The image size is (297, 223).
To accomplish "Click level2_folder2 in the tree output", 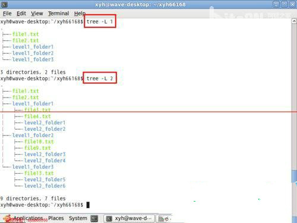I will tap(45, 129).
